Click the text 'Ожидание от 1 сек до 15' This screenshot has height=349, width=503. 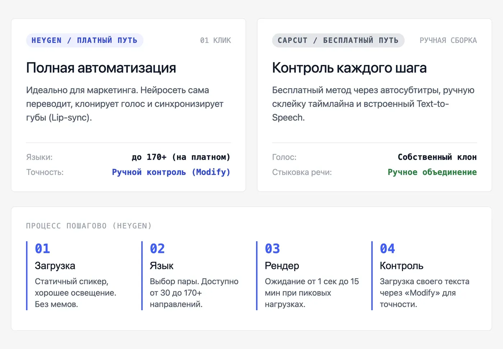coord(312,293)
